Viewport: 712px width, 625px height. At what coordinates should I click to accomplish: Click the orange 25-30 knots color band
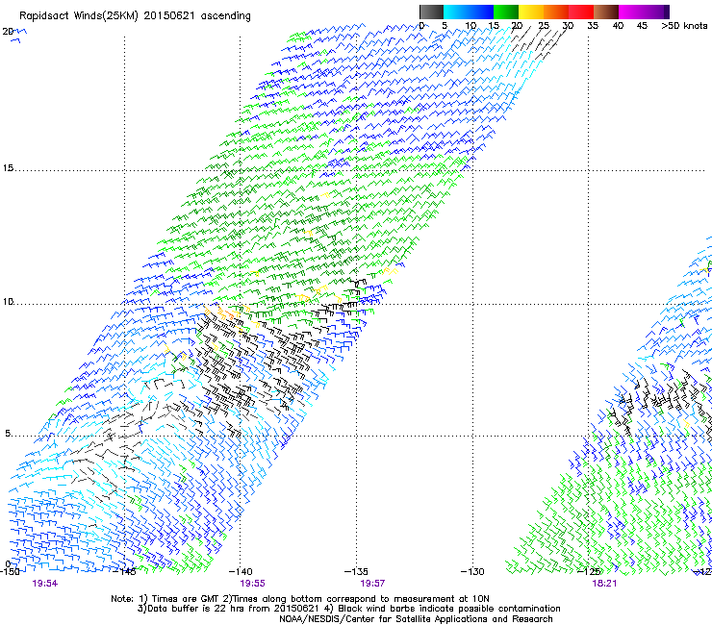556,12
